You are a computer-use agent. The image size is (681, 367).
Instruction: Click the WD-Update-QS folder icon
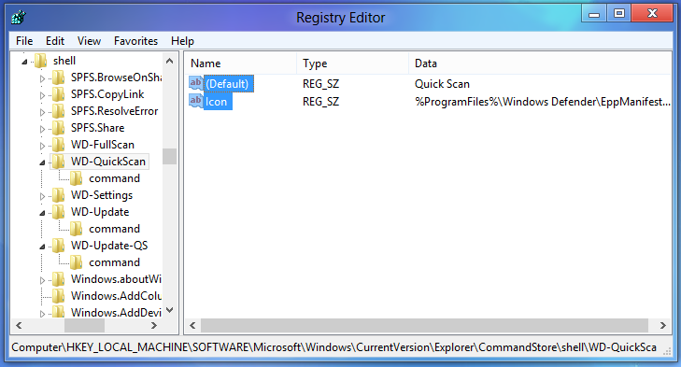[59, 246]
